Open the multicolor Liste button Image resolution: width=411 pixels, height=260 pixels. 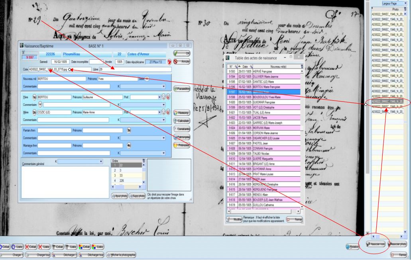click(x=97, y=247)
